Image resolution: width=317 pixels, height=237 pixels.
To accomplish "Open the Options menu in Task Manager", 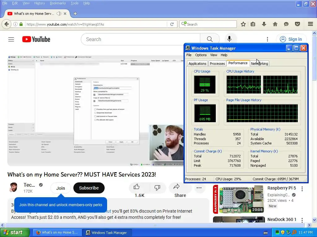I will coord(201,55).
